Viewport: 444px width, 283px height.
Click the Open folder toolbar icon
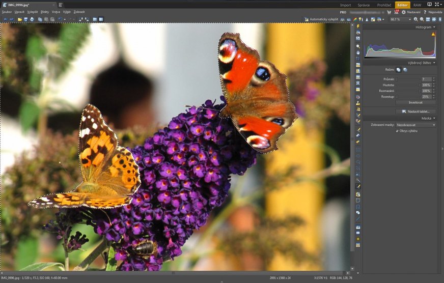tap(19, 19)
